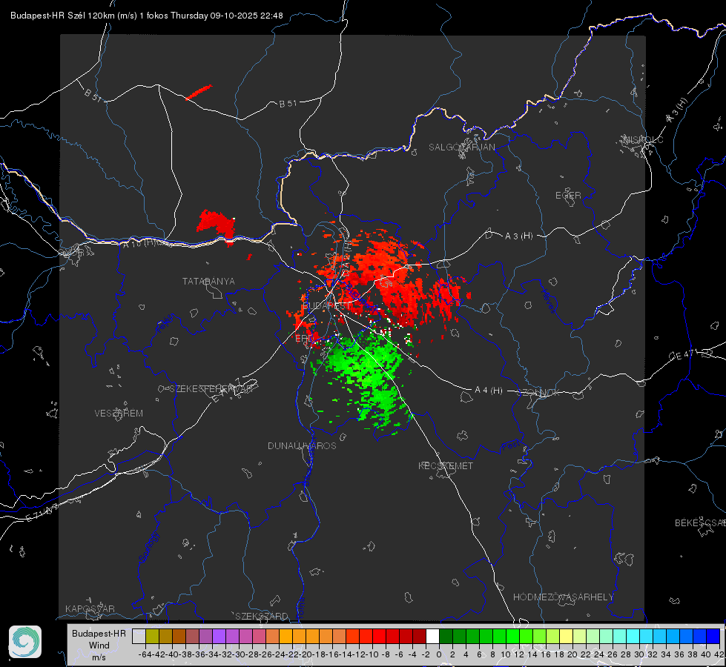Click the MISKOLC city label

pos(643,139)
